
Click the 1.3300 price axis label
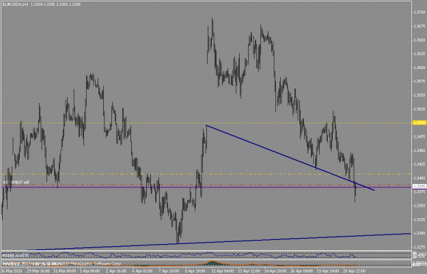coord(419,233)
